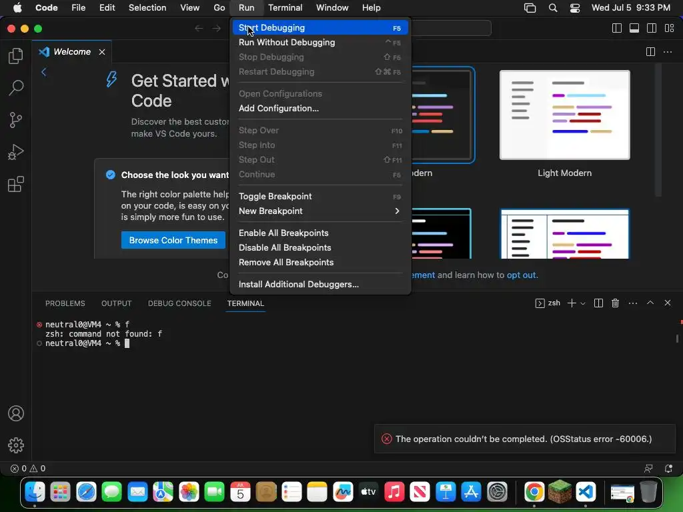
Task: Choose Disable All Breakpoints
Action: (320, 248)
